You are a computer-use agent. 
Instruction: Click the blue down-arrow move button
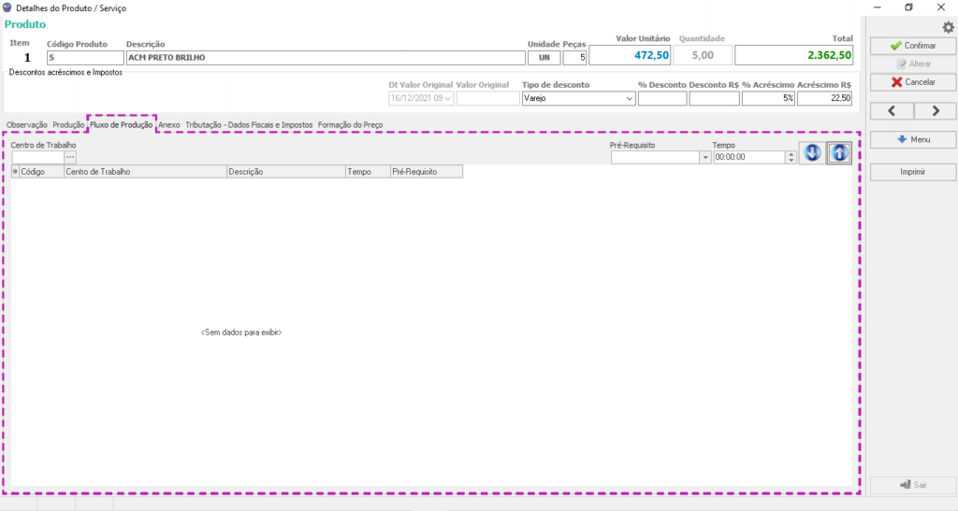(x=812, y=153)
